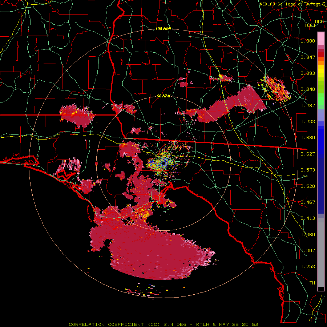Select the 0.733 color scale value
The height and width of the screenshot is (327, 327).
click(308, 122)
